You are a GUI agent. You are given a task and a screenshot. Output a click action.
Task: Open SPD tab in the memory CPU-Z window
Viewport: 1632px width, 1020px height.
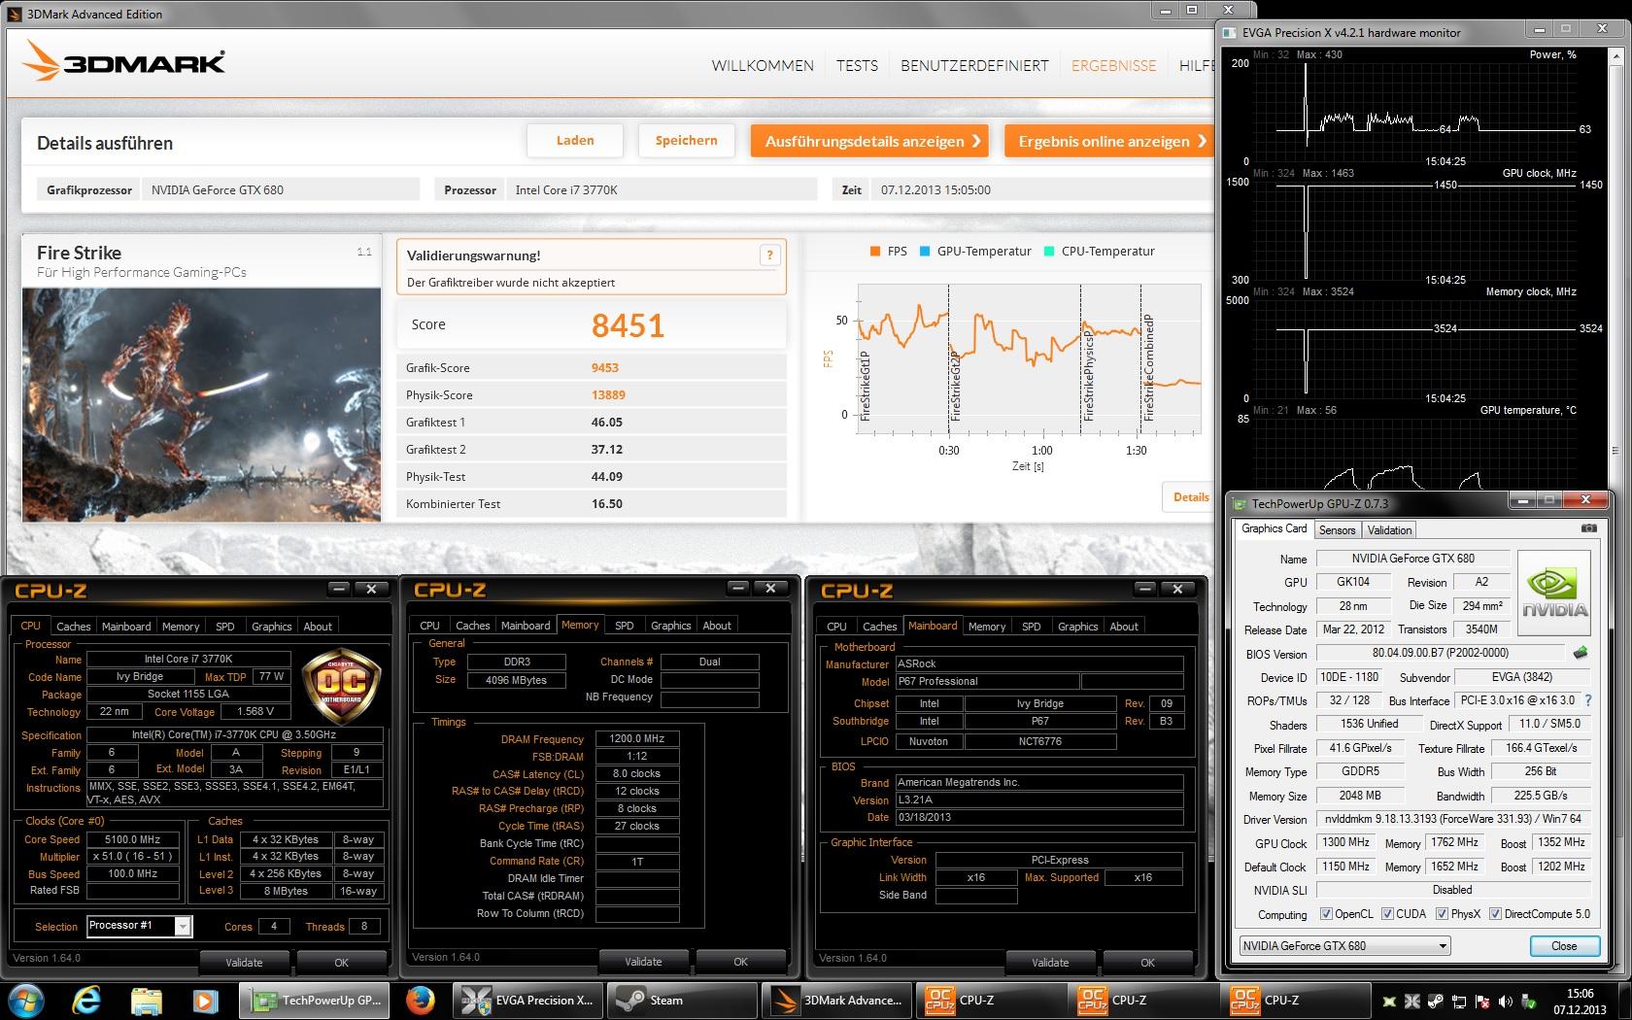[x=625, y=626]
